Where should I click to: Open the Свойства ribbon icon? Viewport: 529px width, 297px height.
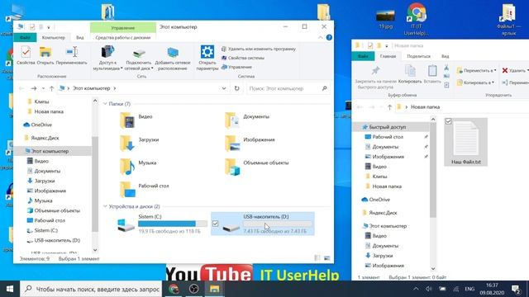[26, 53]
